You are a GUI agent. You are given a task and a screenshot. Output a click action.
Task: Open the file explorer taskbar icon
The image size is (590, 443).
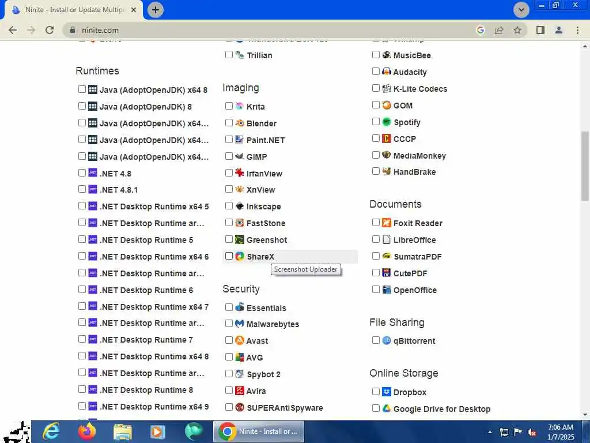123,431
